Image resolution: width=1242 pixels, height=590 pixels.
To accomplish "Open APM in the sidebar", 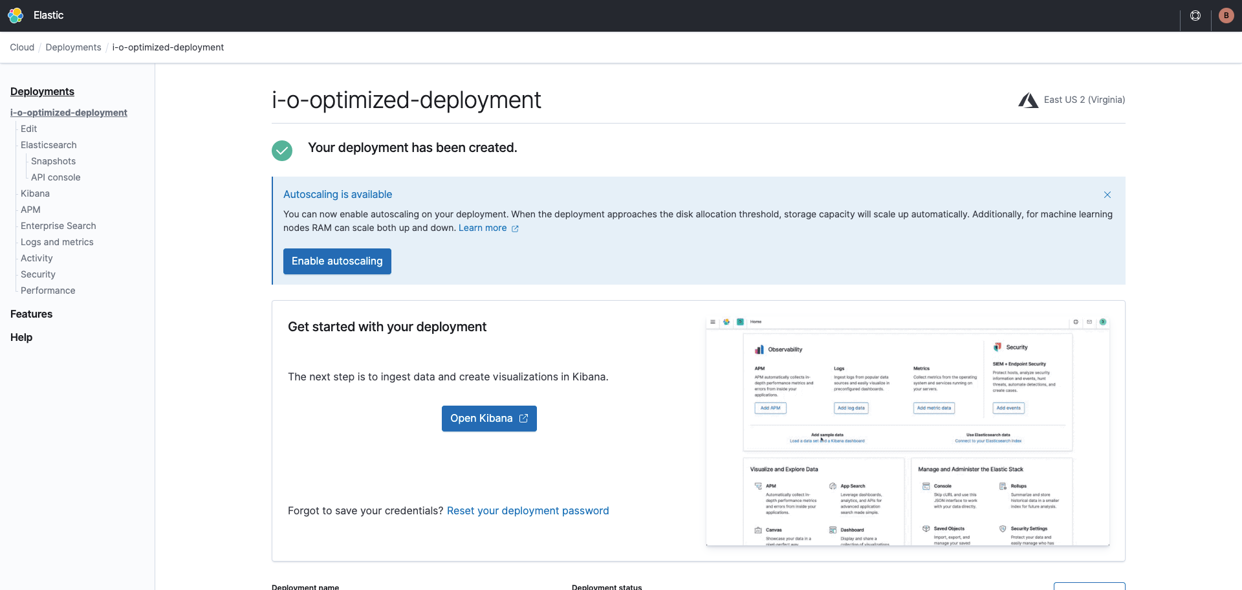I will (30, 210).
